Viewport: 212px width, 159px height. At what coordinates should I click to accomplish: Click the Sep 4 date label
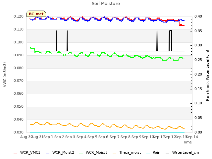coord(81,137)
